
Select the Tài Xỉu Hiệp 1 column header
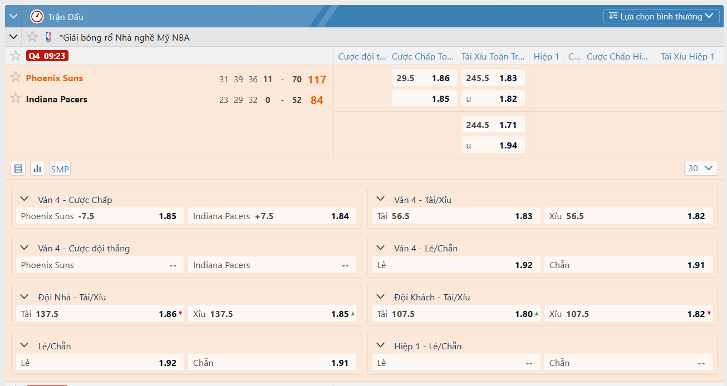tap(687, 57)
